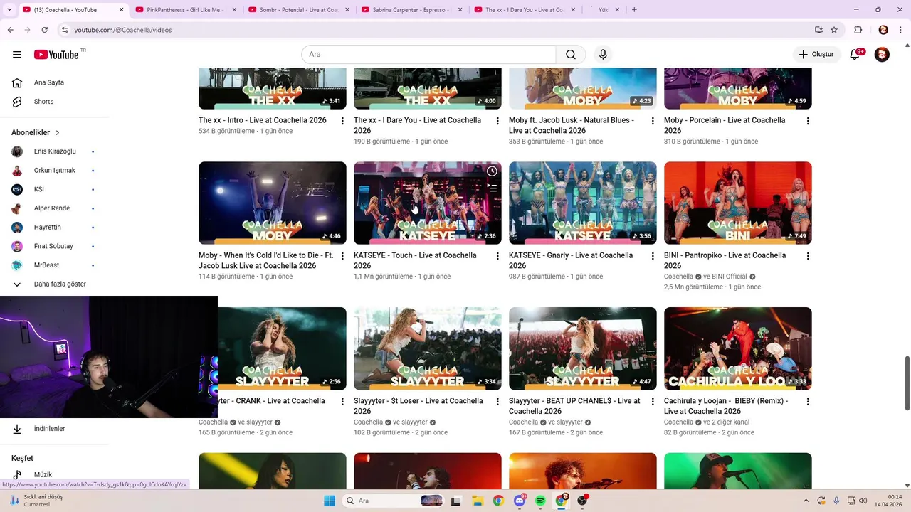Open the taskbar weather widget
Screen dimensions: 911x512
pos(36,501)
